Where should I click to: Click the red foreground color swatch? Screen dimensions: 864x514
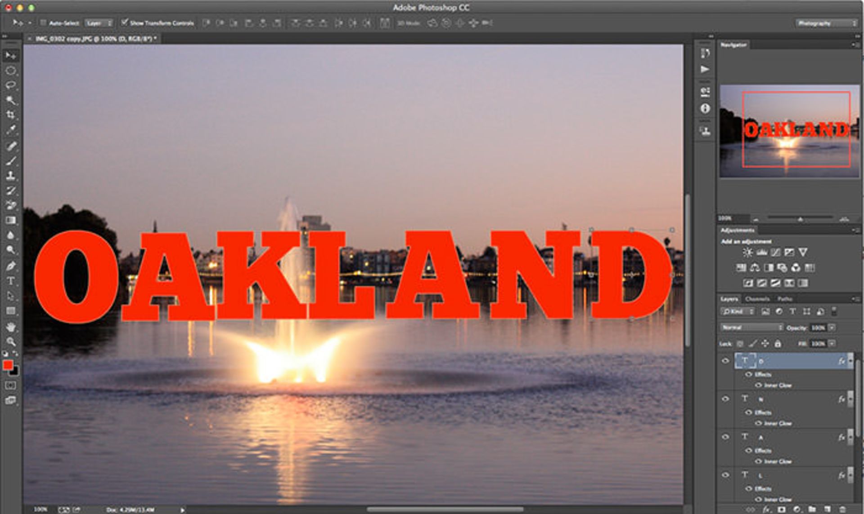coord(8,365)
